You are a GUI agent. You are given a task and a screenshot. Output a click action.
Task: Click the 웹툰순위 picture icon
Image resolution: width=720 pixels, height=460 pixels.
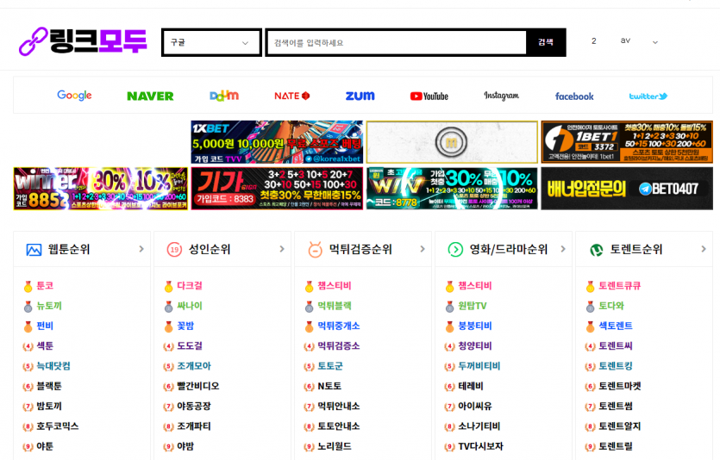coord(34,250)
